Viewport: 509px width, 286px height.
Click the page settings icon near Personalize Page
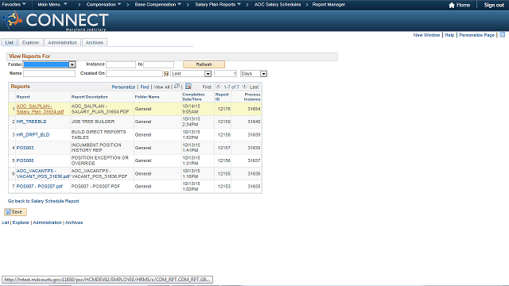(502, 35)
